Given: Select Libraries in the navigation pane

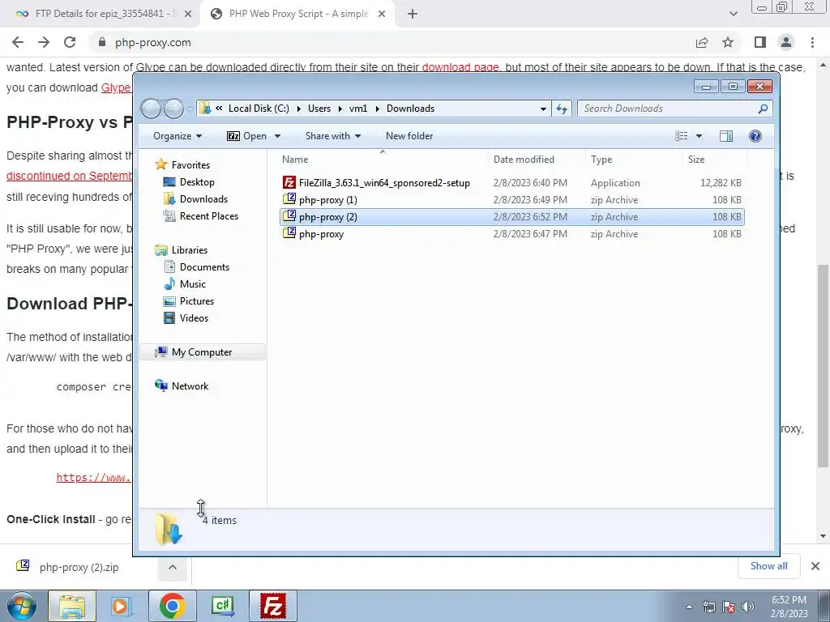Looking at the screenshot, I should [181, 250].
